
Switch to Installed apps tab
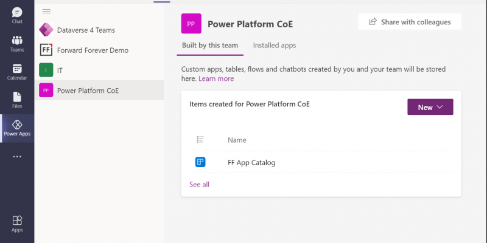pos(275,46)
